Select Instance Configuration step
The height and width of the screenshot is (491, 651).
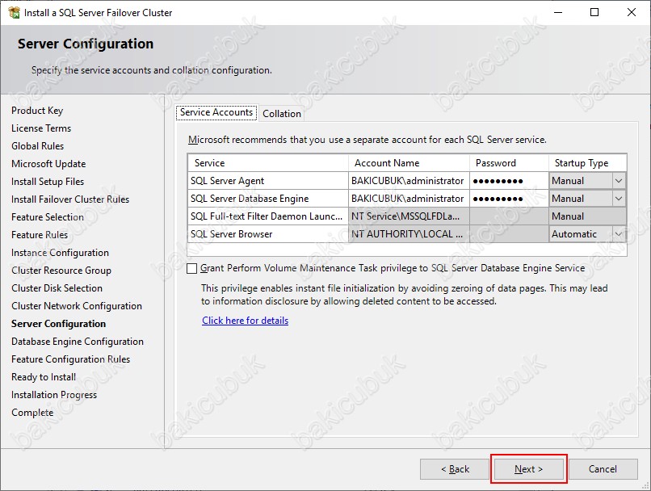pyautogui.click(x=61, y=253)
